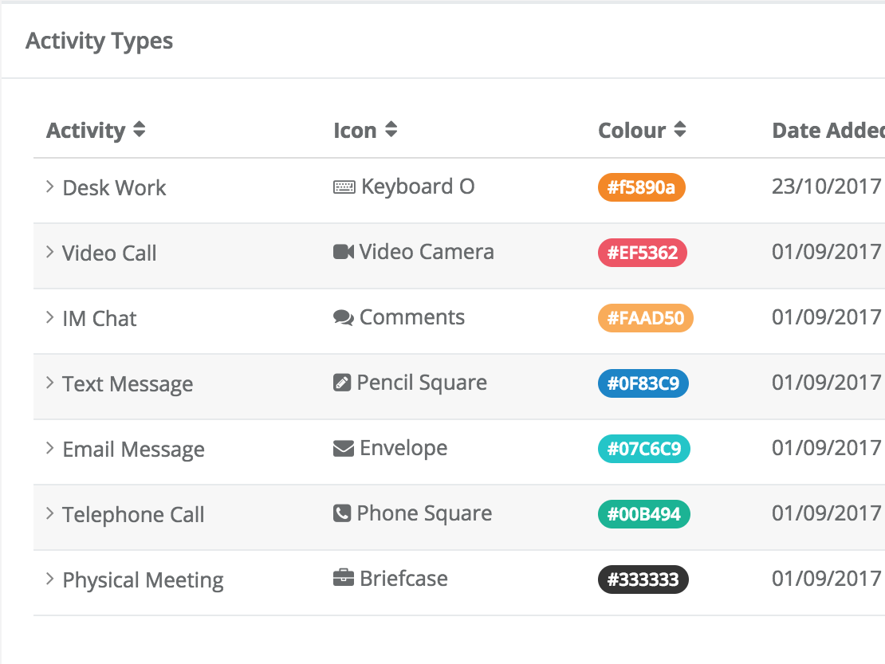Expand the Text Message row chevron
The width and height of the screenshot is (885, 664).
tap(49, 383)
